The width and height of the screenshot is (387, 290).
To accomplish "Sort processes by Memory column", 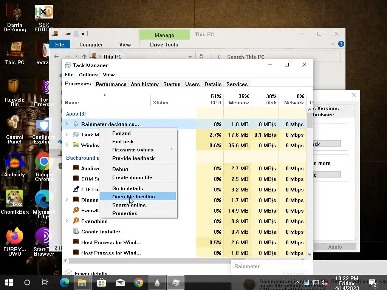I will 237,99.
